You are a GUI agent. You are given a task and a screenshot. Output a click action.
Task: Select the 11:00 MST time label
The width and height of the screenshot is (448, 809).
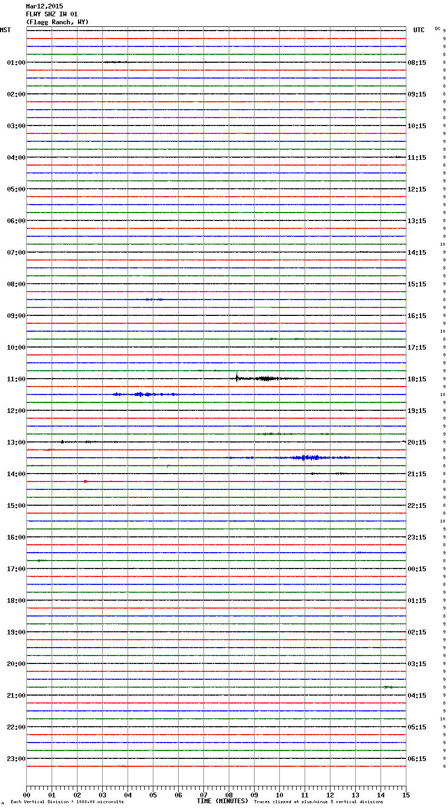tap(16, 379)
